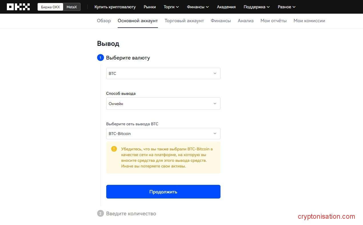Expand the Торги menu
Image resolution: width=363 pixels, height=225 pixels.
[171, 7]
